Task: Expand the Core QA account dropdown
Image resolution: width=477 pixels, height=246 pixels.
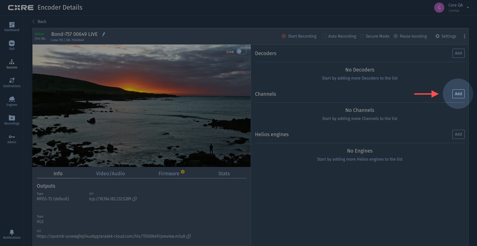Action: coord(468,8)
